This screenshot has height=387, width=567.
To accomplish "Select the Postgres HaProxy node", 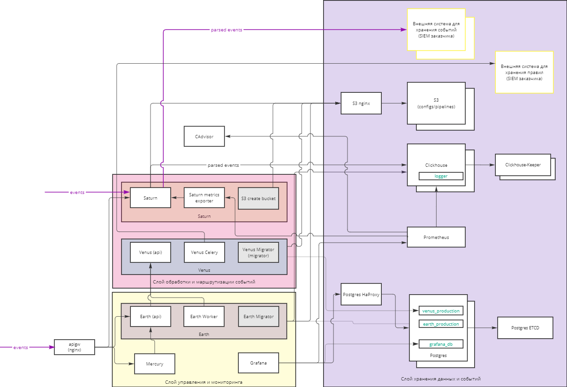I will pos(361,294).
